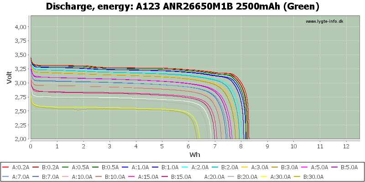
Task: Click the blue A:1.0A legend color marker
Action: (126, 167)
